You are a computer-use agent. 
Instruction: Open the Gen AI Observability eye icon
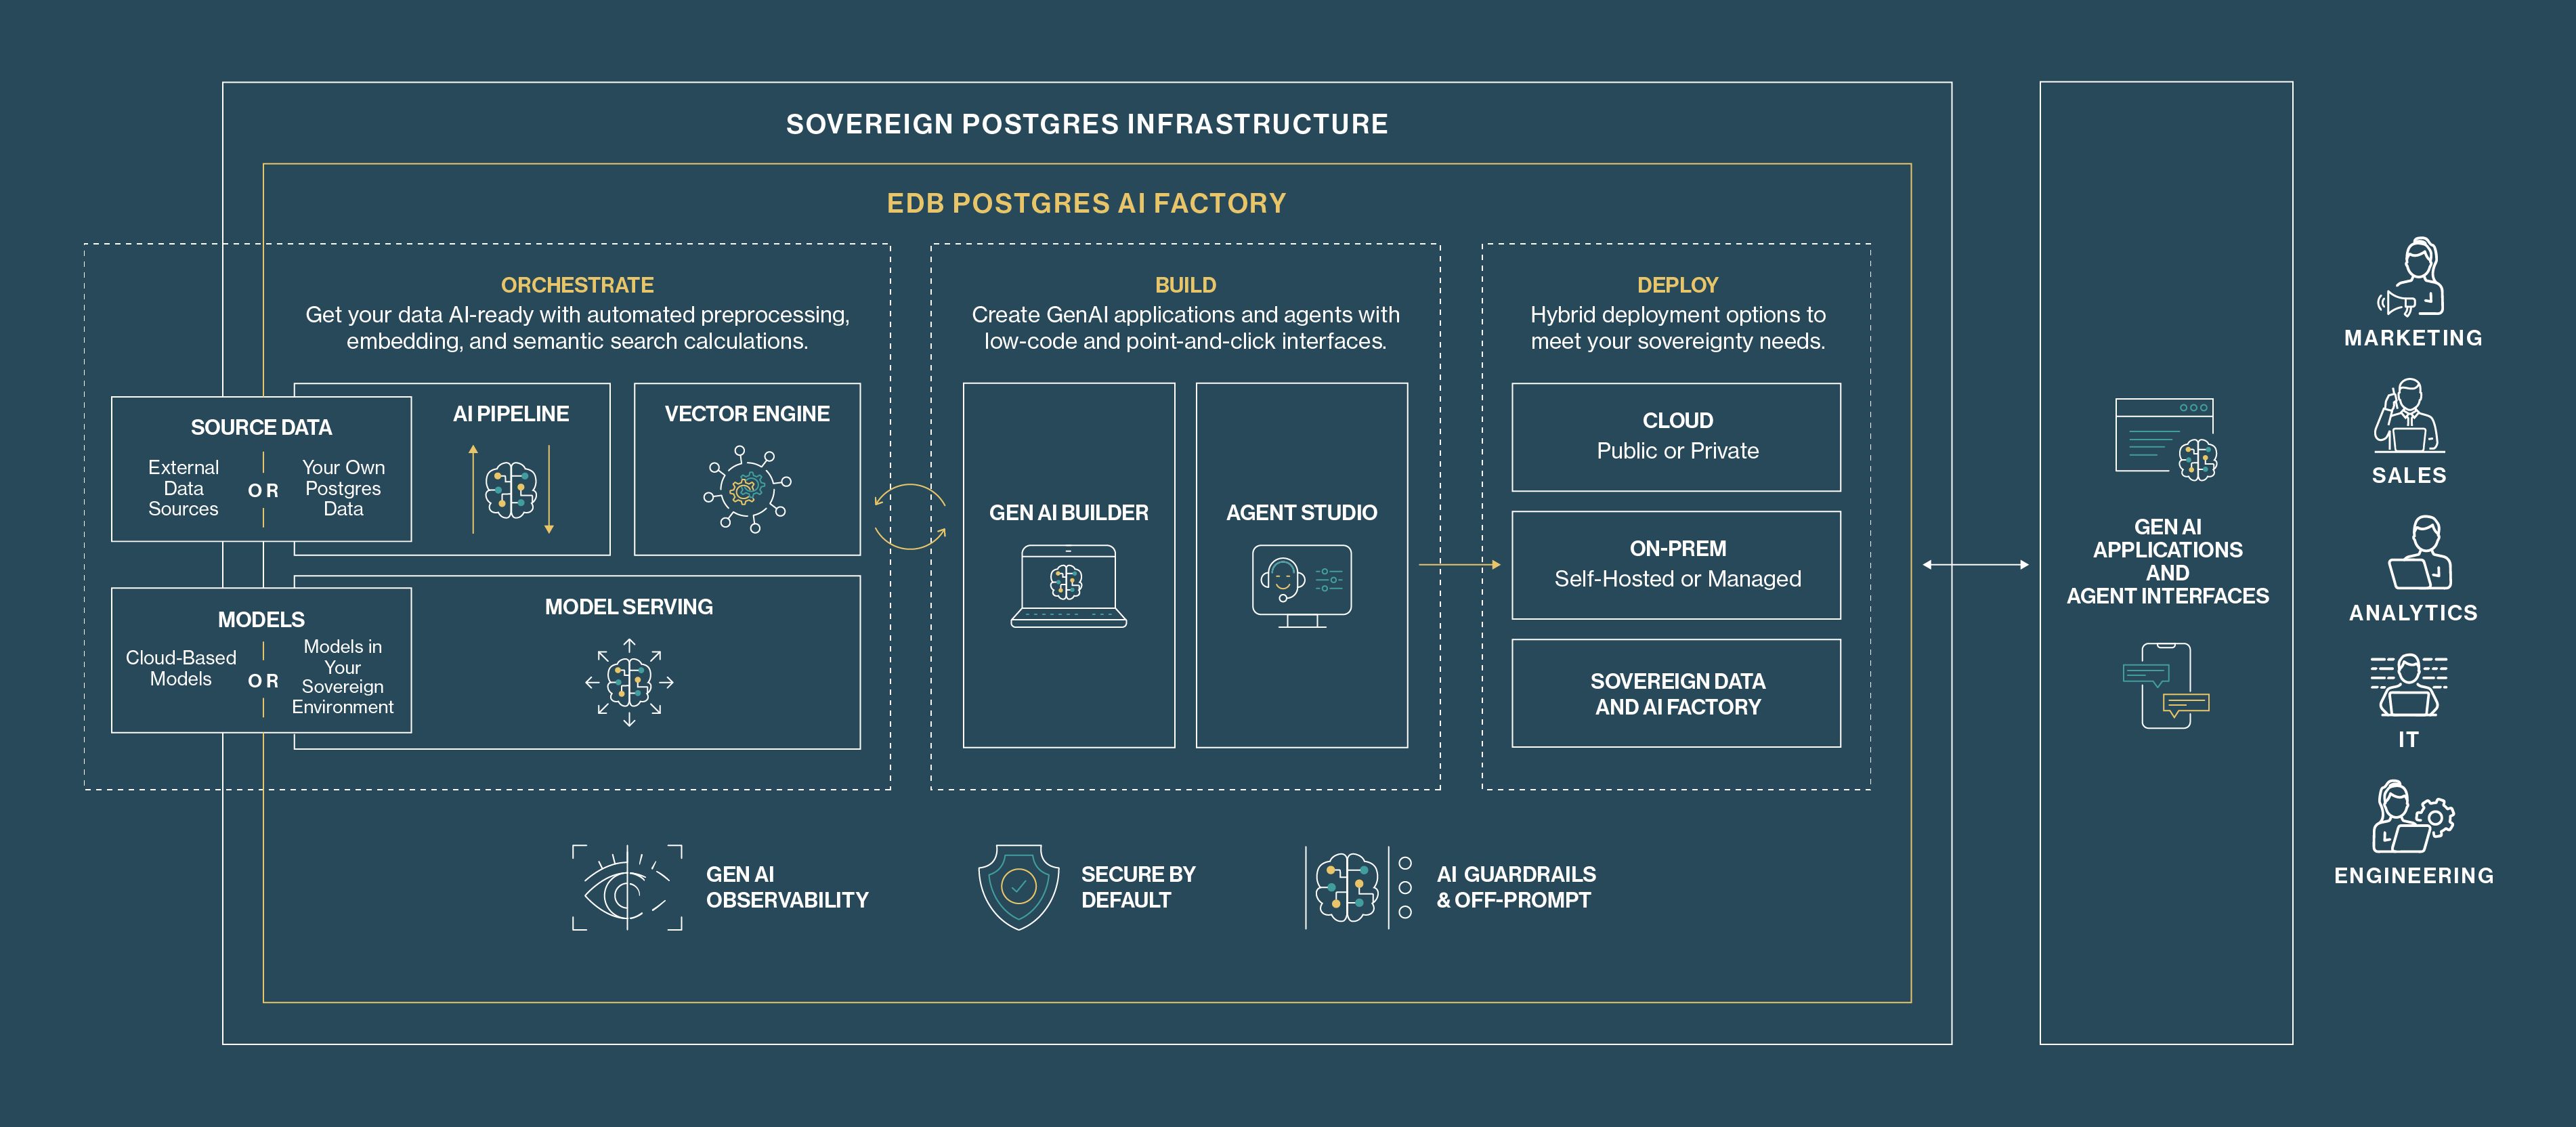627,887
